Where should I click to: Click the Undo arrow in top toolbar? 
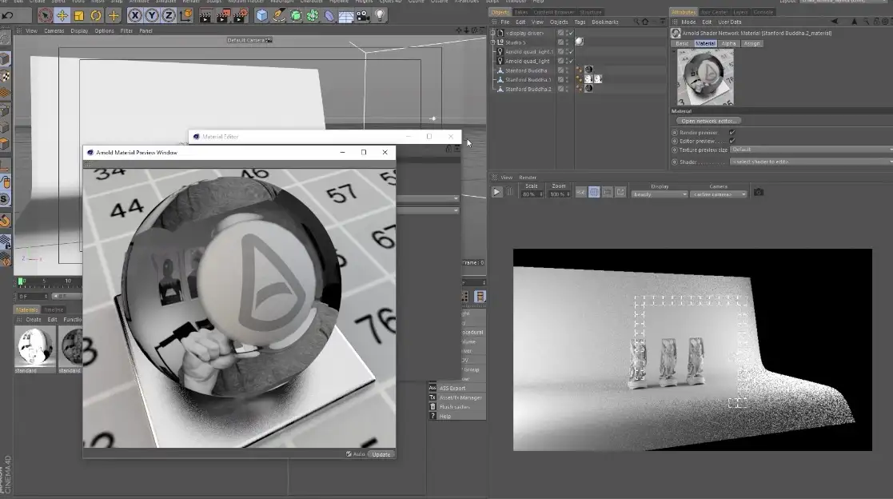click(7, 15)
